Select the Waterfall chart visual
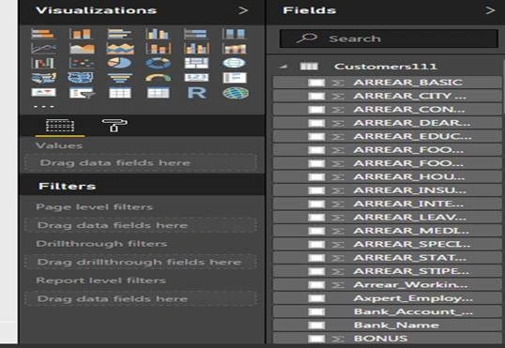The width and height of the screenshot is (505, 348). 43,63
